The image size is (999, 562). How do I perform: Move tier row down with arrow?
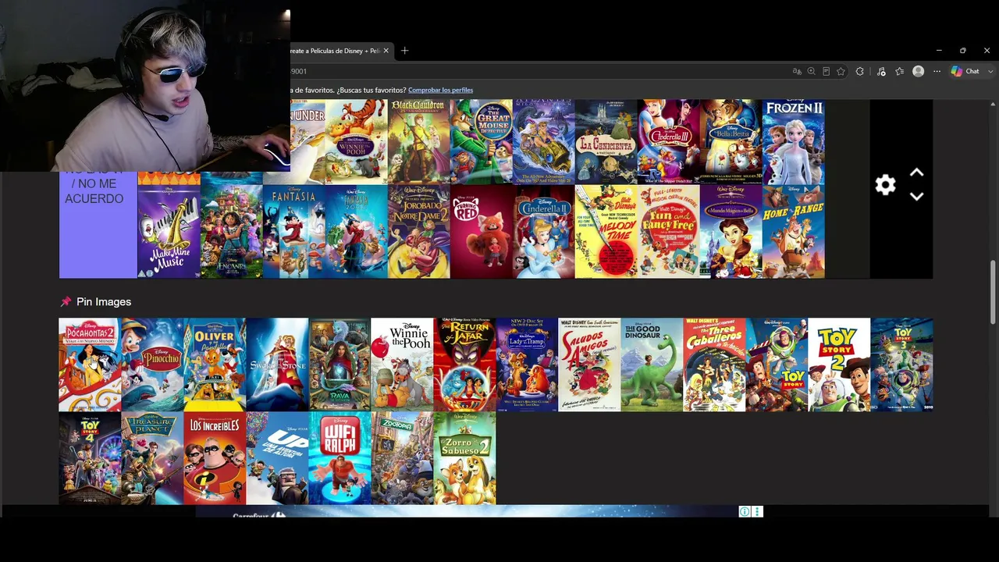(917, 197)
